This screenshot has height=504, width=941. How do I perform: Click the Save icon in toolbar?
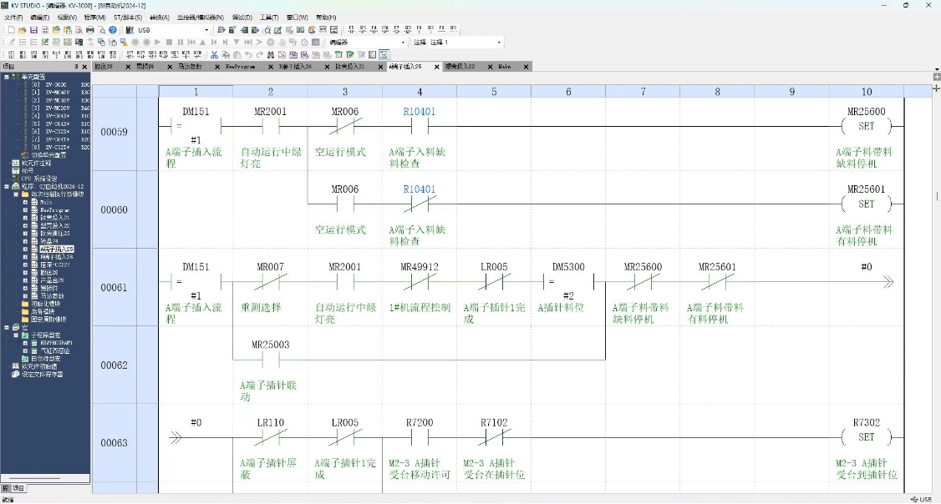pos(34,30)
